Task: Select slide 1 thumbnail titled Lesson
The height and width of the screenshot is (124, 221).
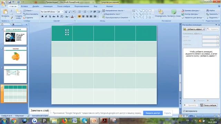Action: (15, 36)
